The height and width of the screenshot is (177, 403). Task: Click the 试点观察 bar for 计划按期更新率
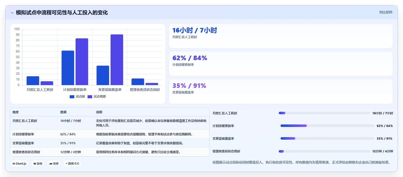pos(82,62)
